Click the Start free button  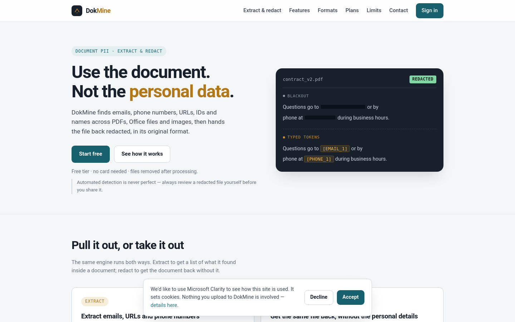90,154
